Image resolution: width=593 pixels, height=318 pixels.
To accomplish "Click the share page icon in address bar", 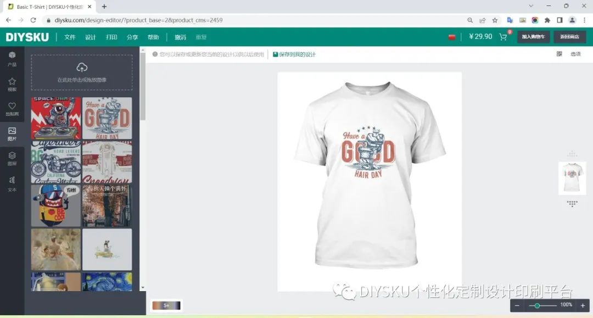I will 483,20.
